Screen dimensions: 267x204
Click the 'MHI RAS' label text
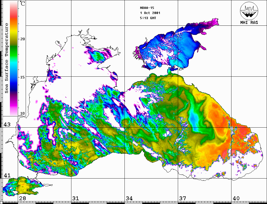click(x=249, y=22)
